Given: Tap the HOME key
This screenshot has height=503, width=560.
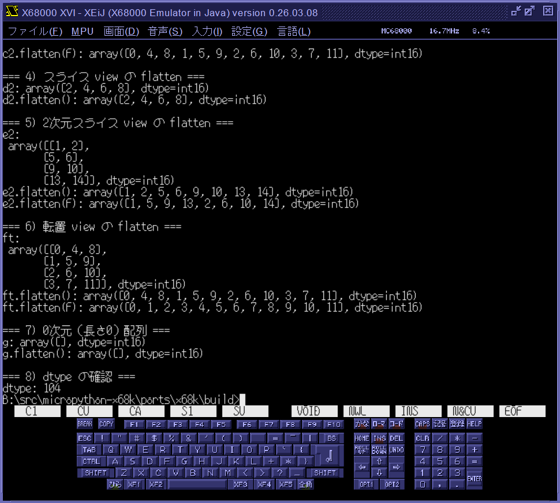Looking at the screenshot, I should click(362, 438).
